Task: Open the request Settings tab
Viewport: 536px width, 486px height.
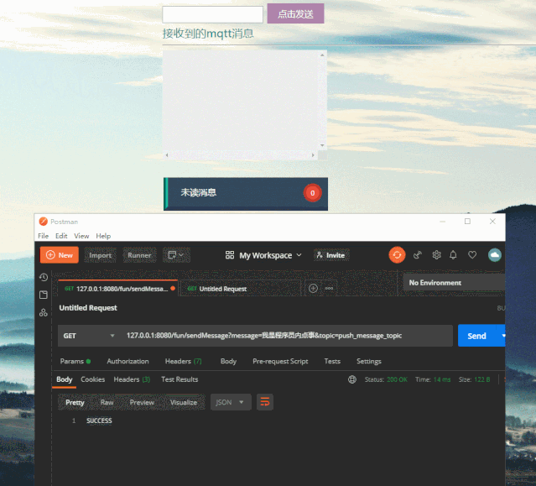Action: (369, 361)
